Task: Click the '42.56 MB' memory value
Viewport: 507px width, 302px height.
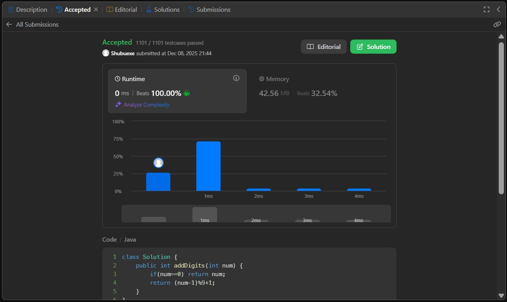Action: coord(274,93)
